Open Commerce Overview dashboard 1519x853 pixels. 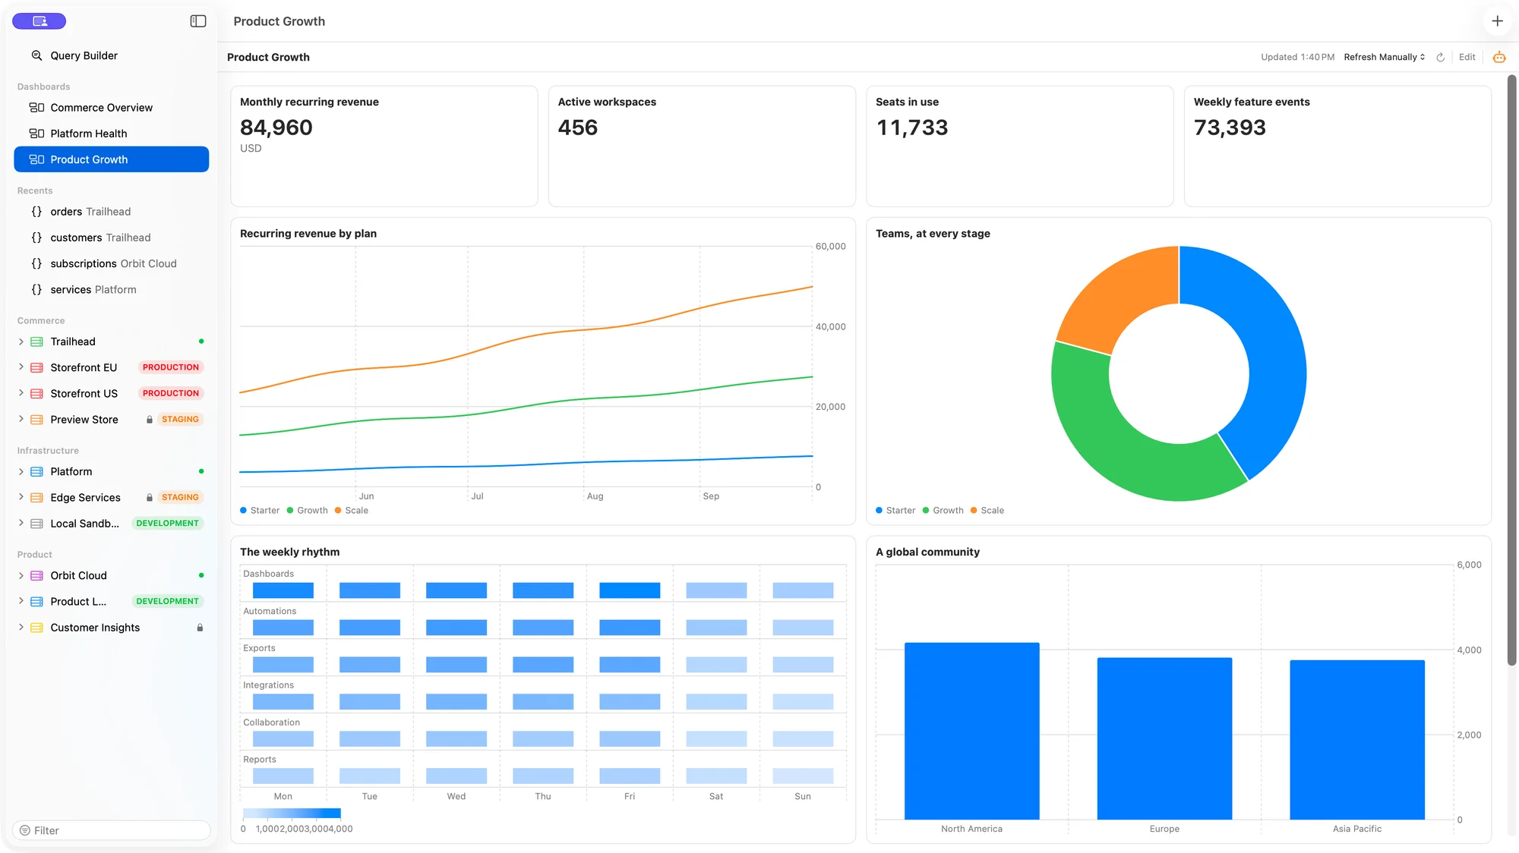[x=112, y=108]
